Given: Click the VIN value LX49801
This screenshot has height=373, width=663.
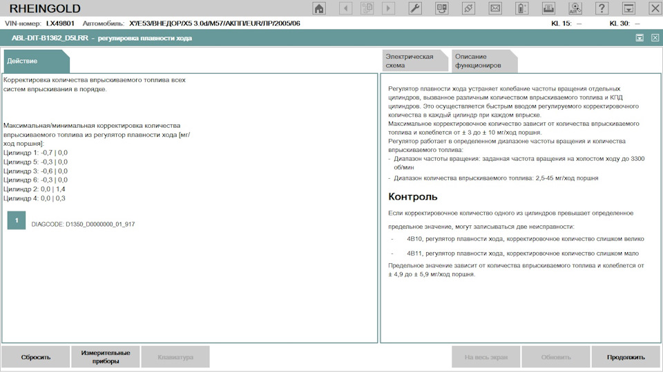Looking at the screenshot, I should pyautogui.click(x=60, y=23).
